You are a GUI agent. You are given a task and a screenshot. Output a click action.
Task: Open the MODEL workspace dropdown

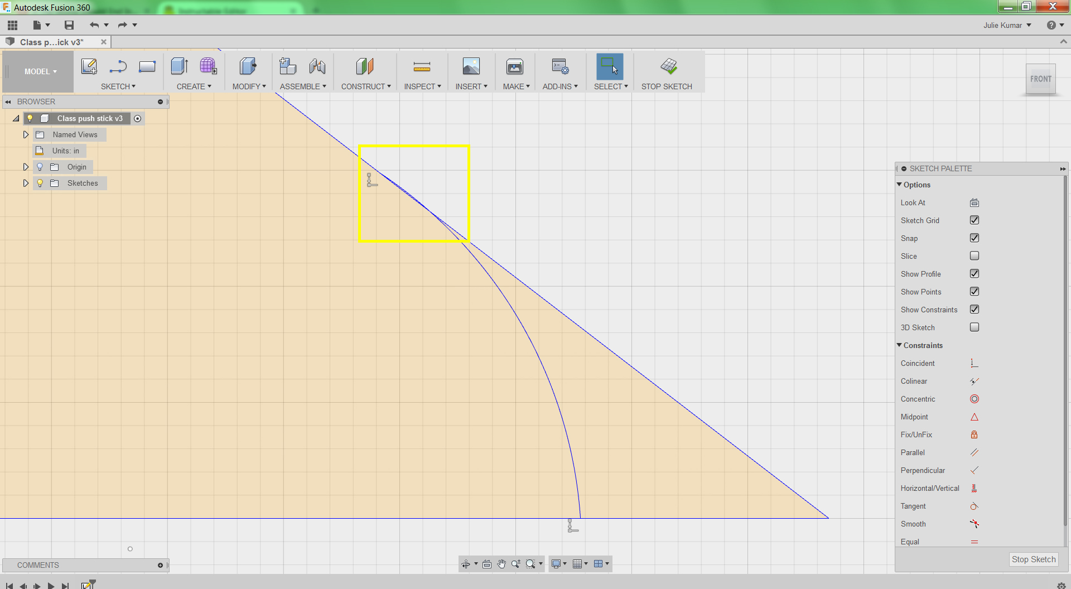click(x=40, y=71)
